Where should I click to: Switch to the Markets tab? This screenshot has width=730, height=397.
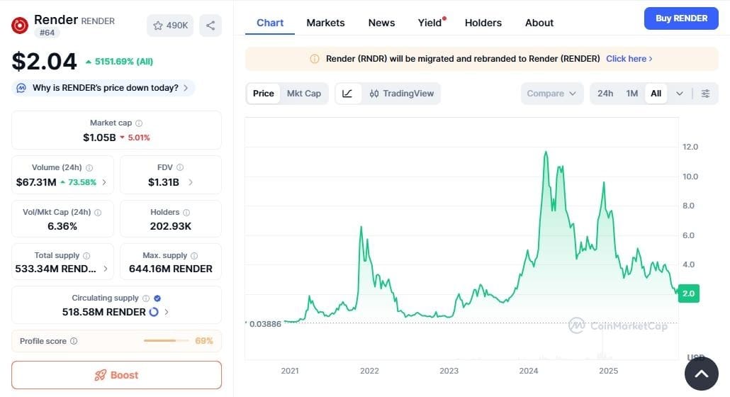point(325,23)
